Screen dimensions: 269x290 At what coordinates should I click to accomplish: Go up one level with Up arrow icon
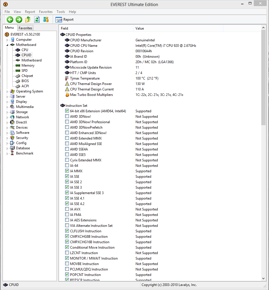(28, 20)
